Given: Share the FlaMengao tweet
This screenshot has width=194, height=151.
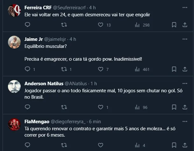Looking at the screenshot, I should click(185, 145).
